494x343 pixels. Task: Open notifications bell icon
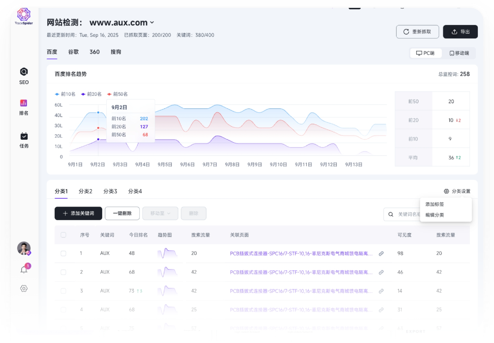tap(24, 270)
